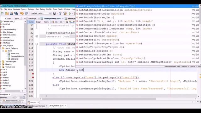The image size is (201, 113).
Task: Open the Refactor menu
Action: coord(31,9)
